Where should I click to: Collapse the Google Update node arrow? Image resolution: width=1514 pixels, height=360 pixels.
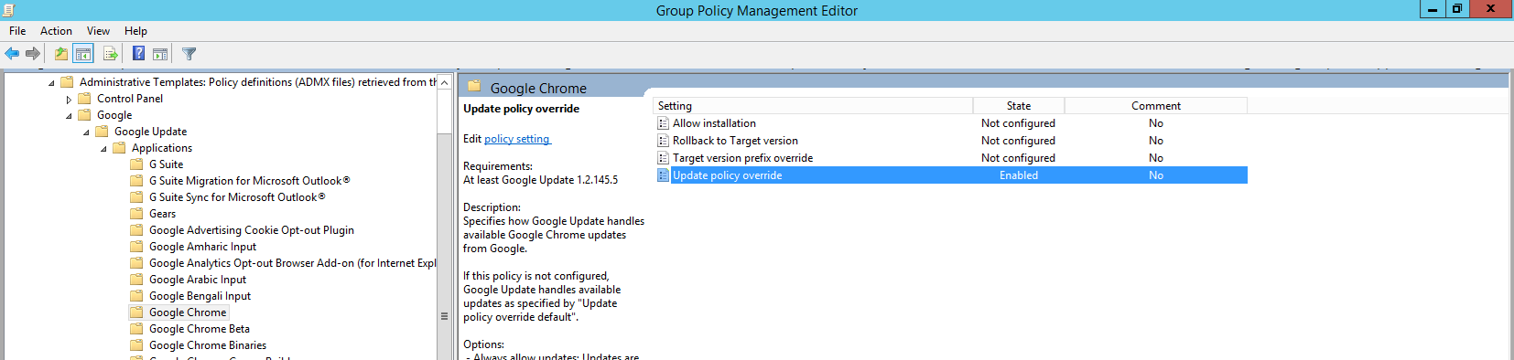tap(86, 132)
